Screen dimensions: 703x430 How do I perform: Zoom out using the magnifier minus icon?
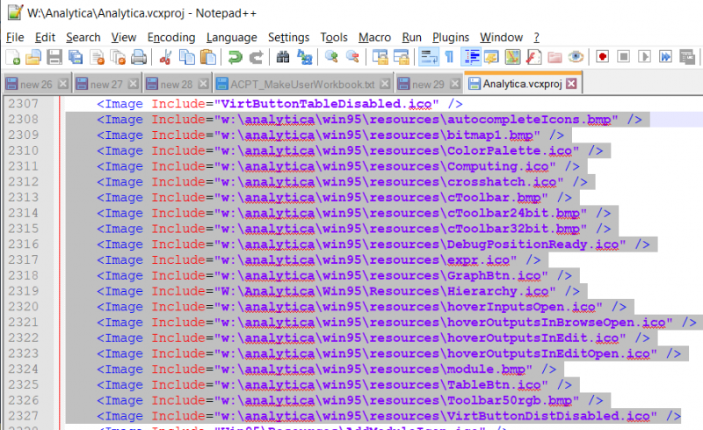(352, 57)
